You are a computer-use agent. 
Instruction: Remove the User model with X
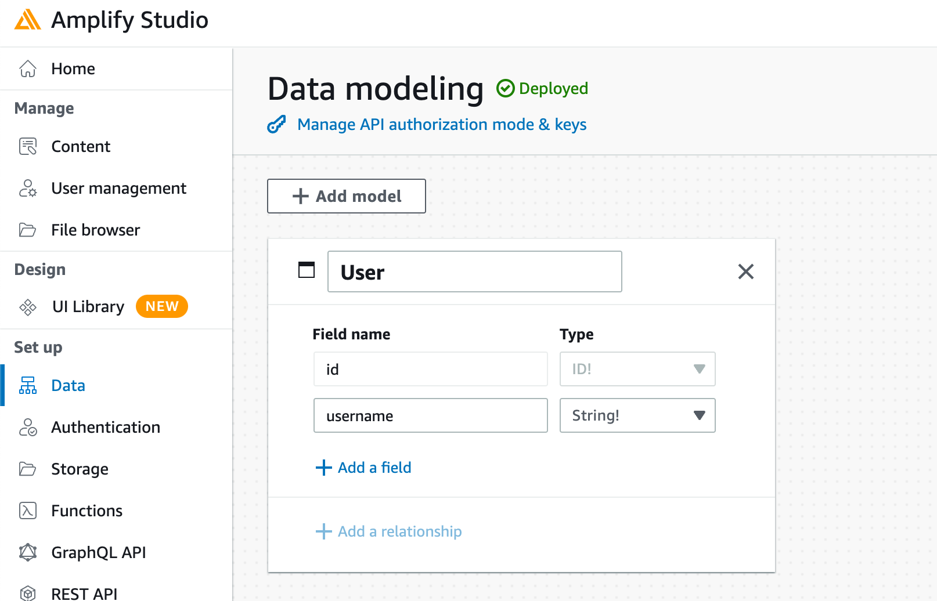click(746, 271)
